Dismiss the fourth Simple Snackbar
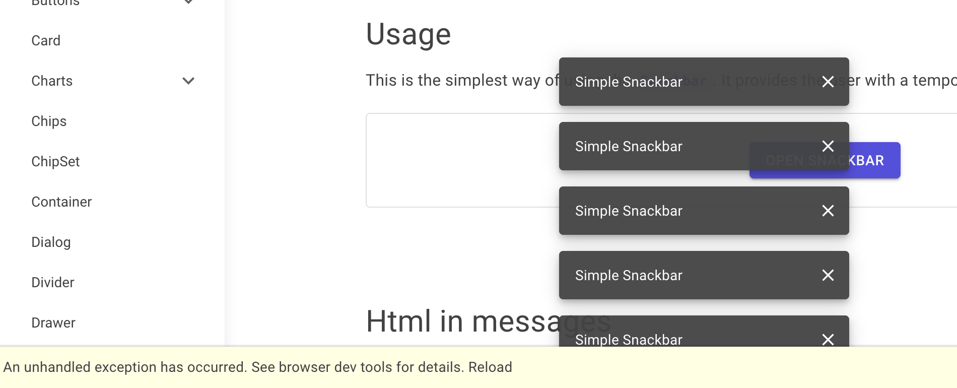 tap(828, 275)
